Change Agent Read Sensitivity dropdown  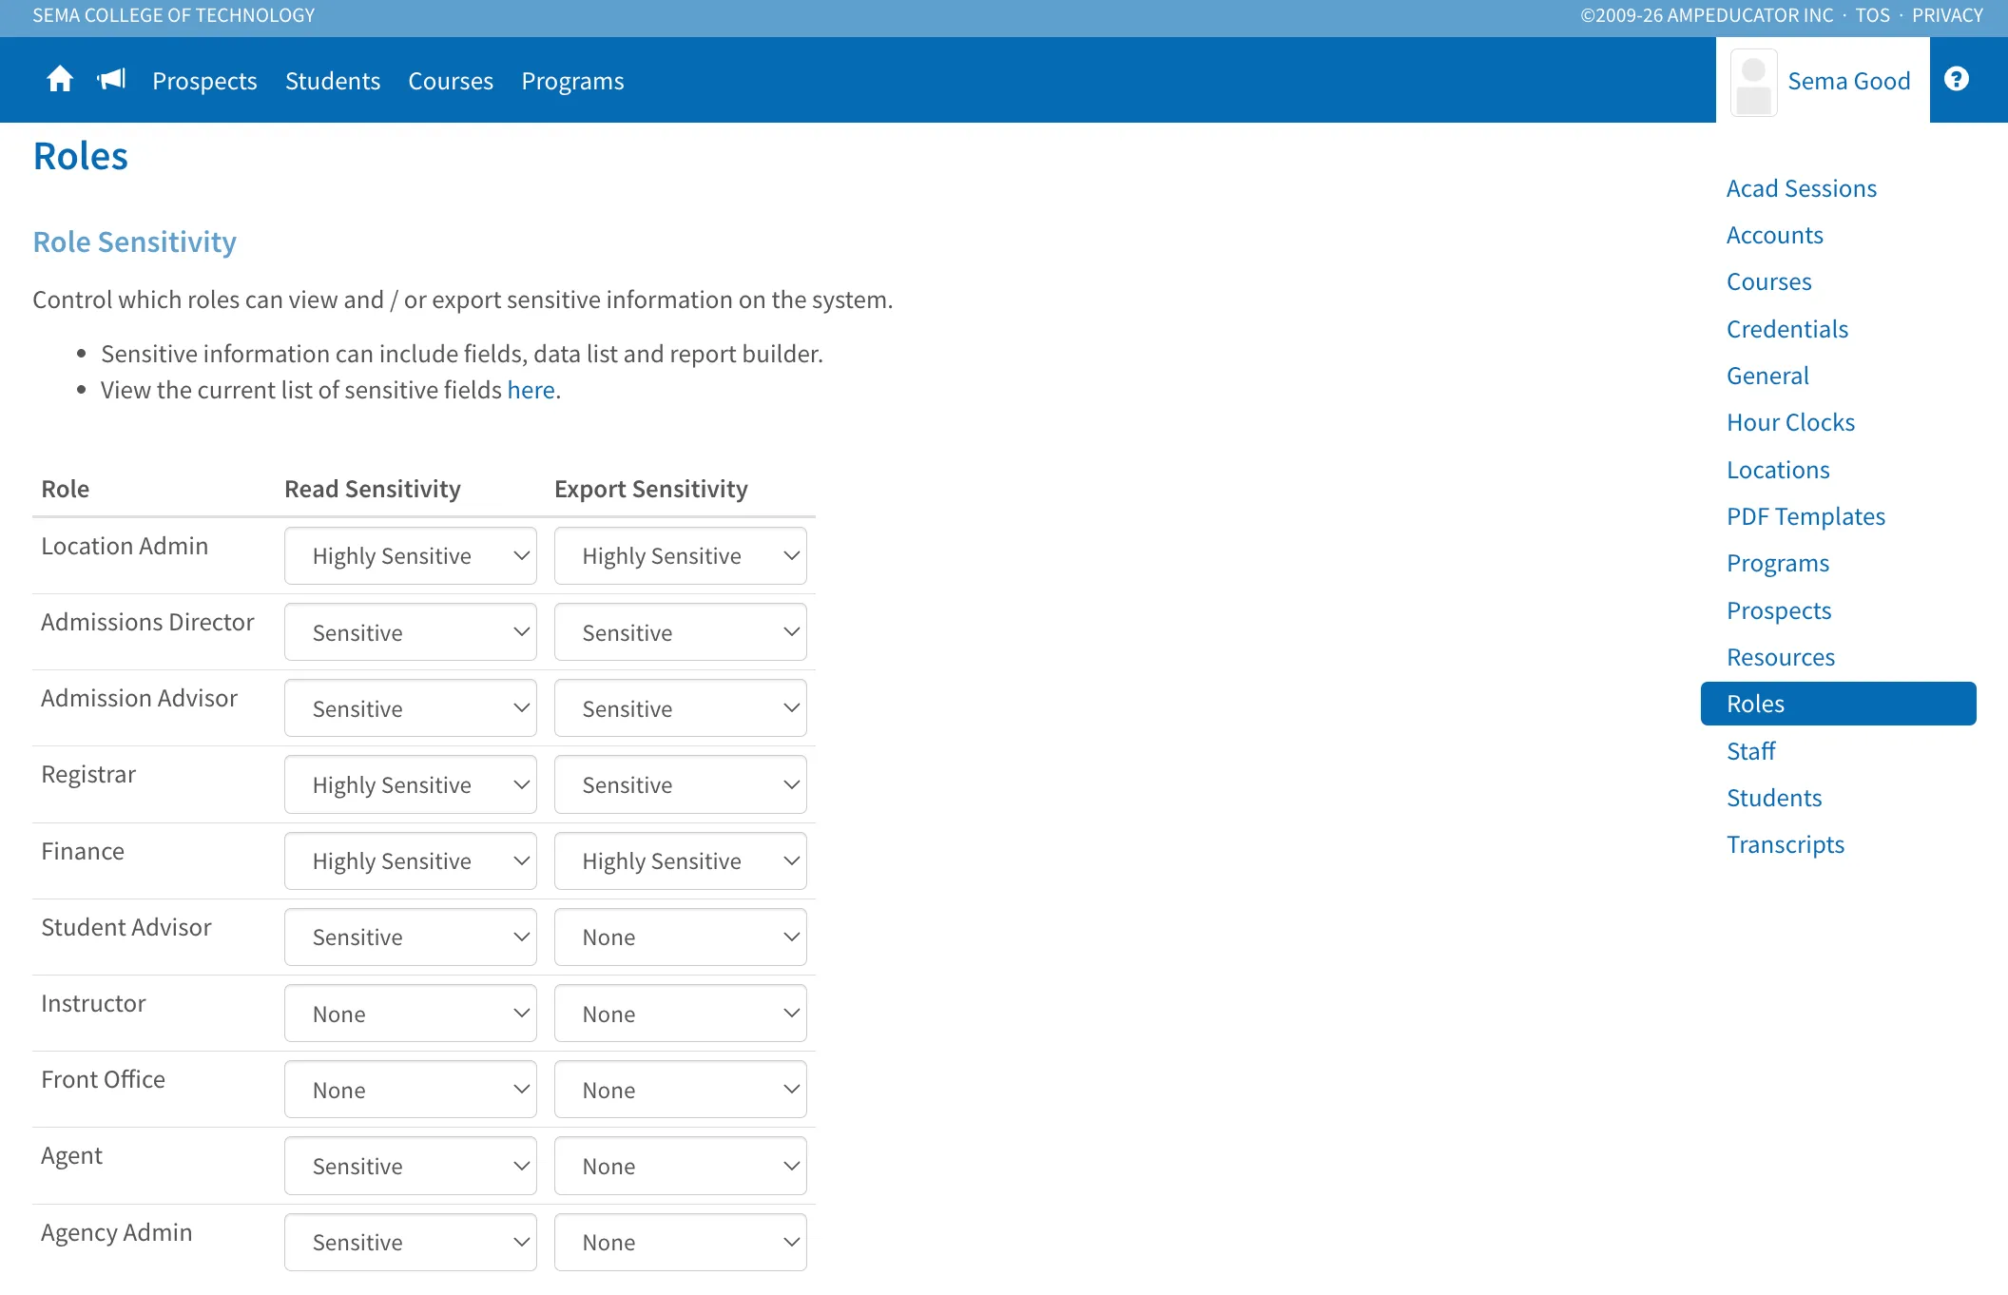[410, 1166]
